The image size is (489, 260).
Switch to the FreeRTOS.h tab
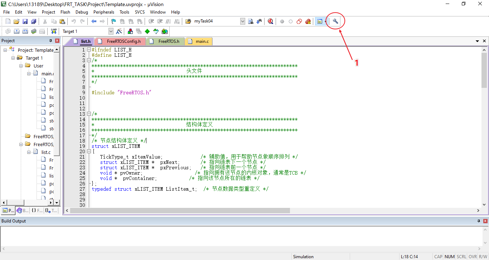(x=165, y=41)
